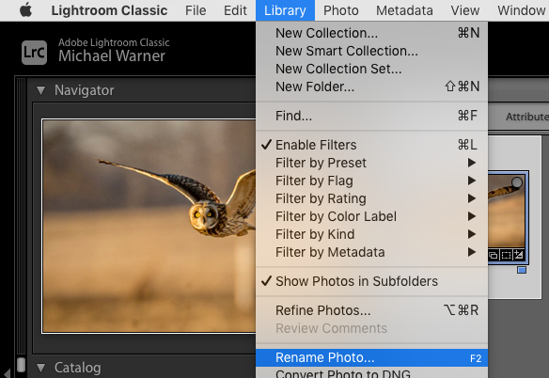Click the develop adjustments badge on thumbnail
The width and height of the screenshot is (549, 378).
pyautogui.click(x=519, y=255)
